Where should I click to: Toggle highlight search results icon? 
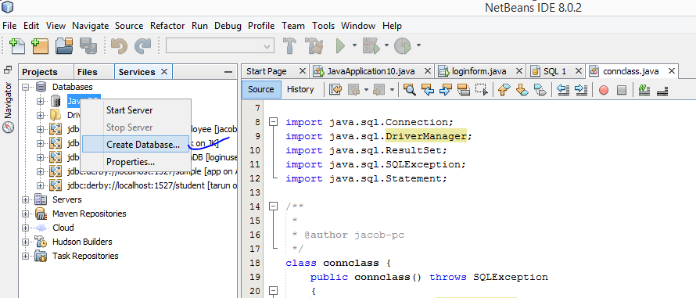(x=464, y=90)
